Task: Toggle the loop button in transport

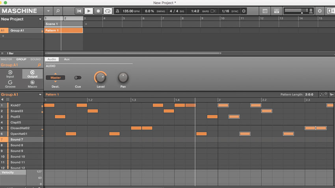Action: pyautogui.click(x=108, y=11)
